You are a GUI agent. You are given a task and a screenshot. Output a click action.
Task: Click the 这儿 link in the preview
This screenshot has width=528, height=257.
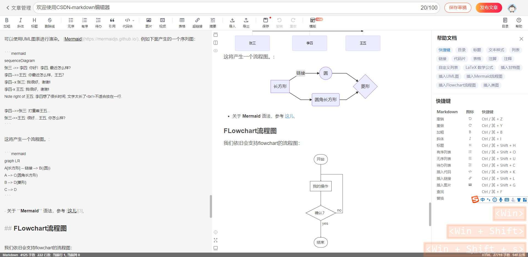[289, 116]
